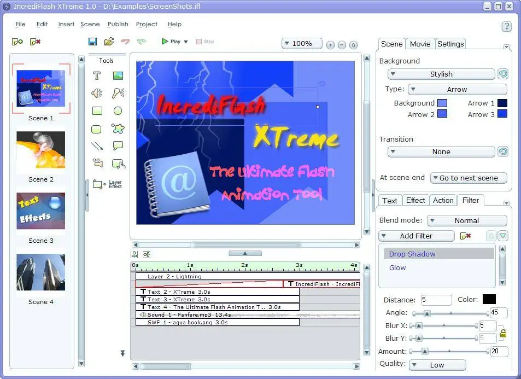Viewport: 521px width, 379px height.
Task: Open help via question mark icon
Action: click(507, 26)
